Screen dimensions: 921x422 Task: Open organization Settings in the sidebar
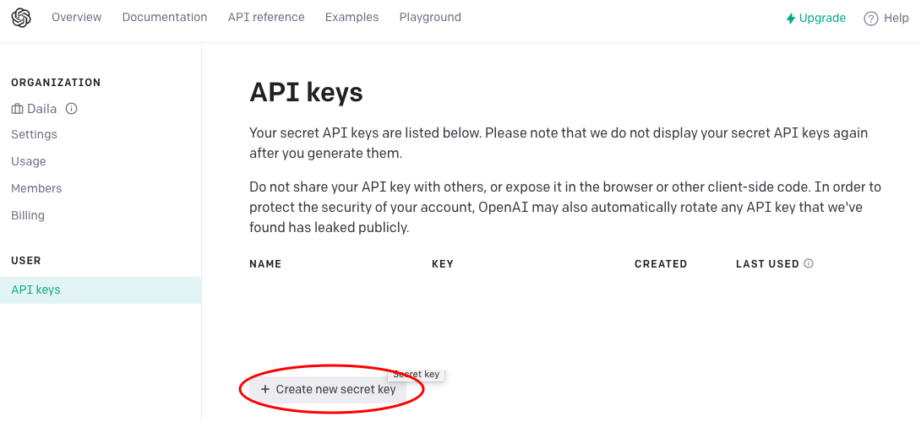pyautogui.click(x=34, y=135)
